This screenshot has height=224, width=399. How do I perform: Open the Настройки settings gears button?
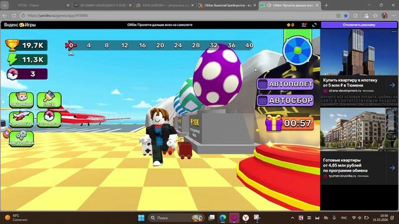click(21, 139)
